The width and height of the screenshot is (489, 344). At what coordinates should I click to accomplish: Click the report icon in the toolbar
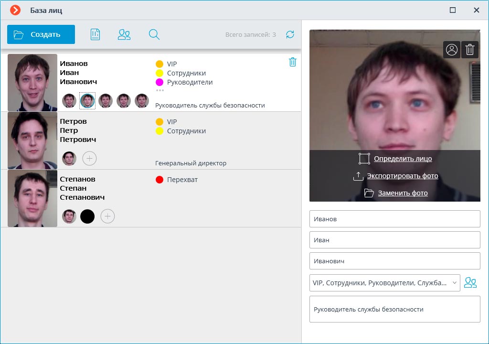[x=95, y=34]
